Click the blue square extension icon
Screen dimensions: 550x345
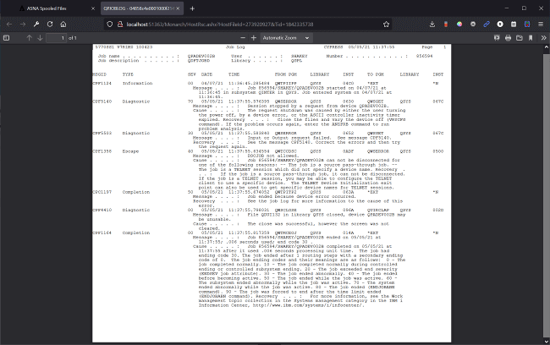coord(527,25)
